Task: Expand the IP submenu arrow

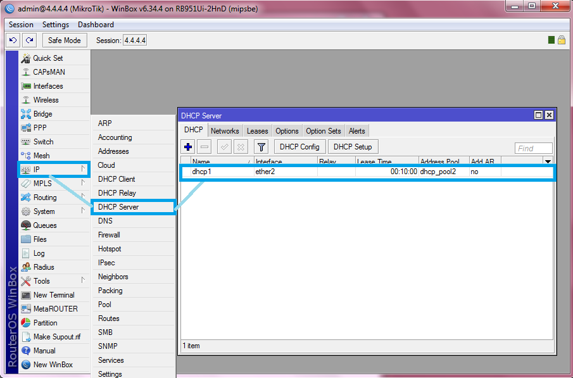Action: pyautogui.click(x=84, y=169)
